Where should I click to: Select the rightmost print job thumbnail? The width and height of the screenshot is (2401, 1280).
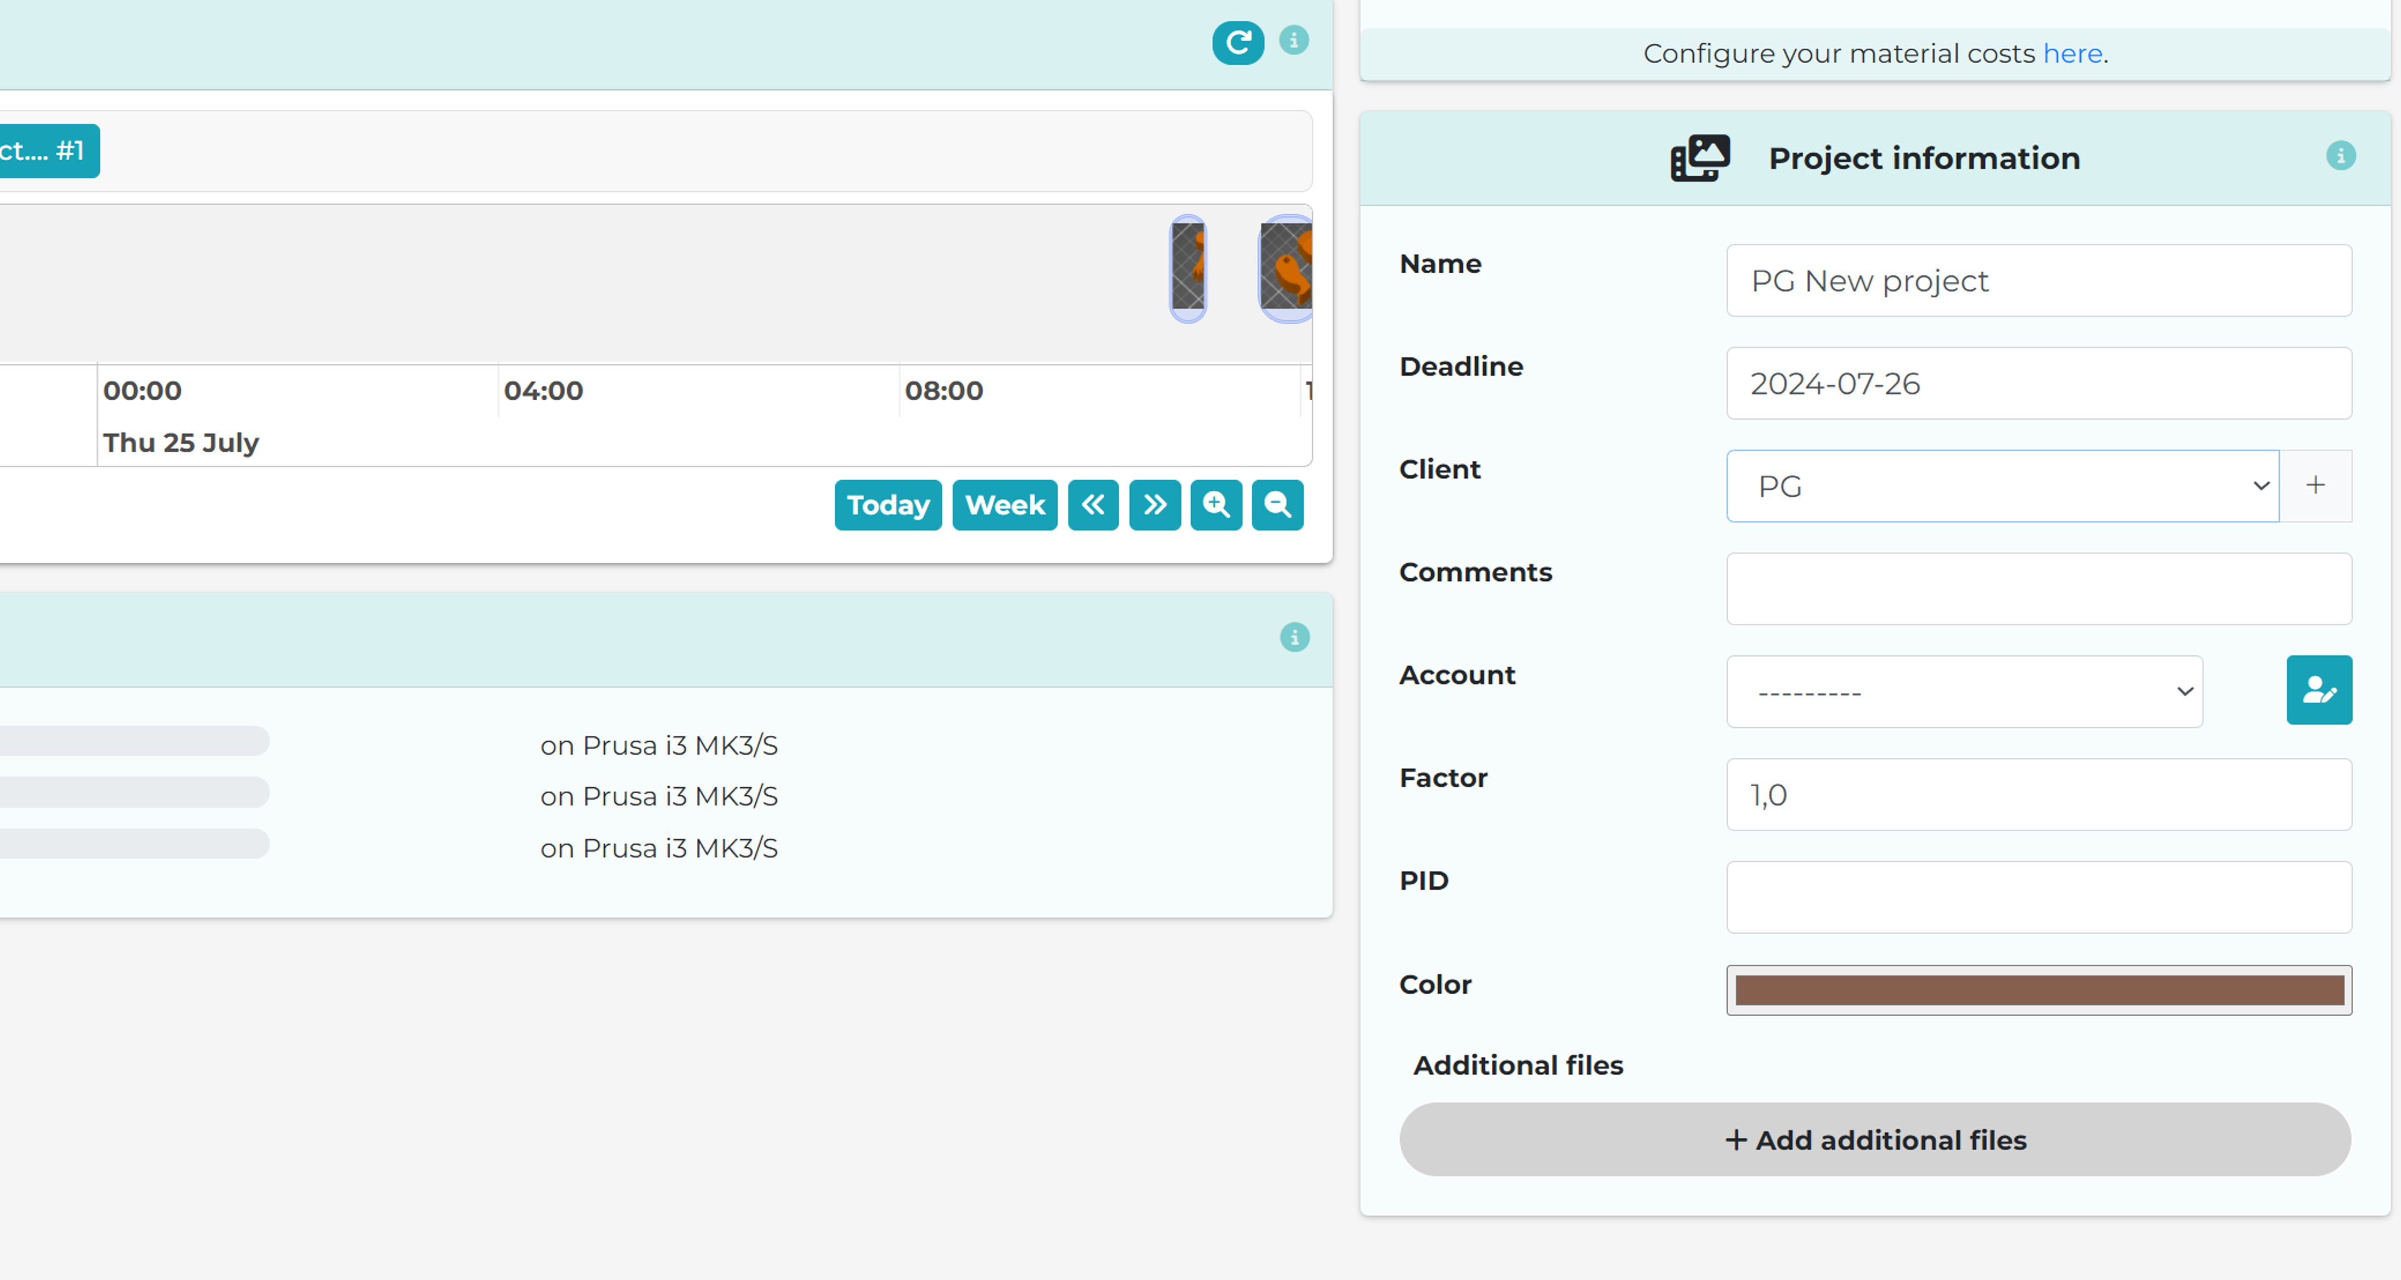1286,268
